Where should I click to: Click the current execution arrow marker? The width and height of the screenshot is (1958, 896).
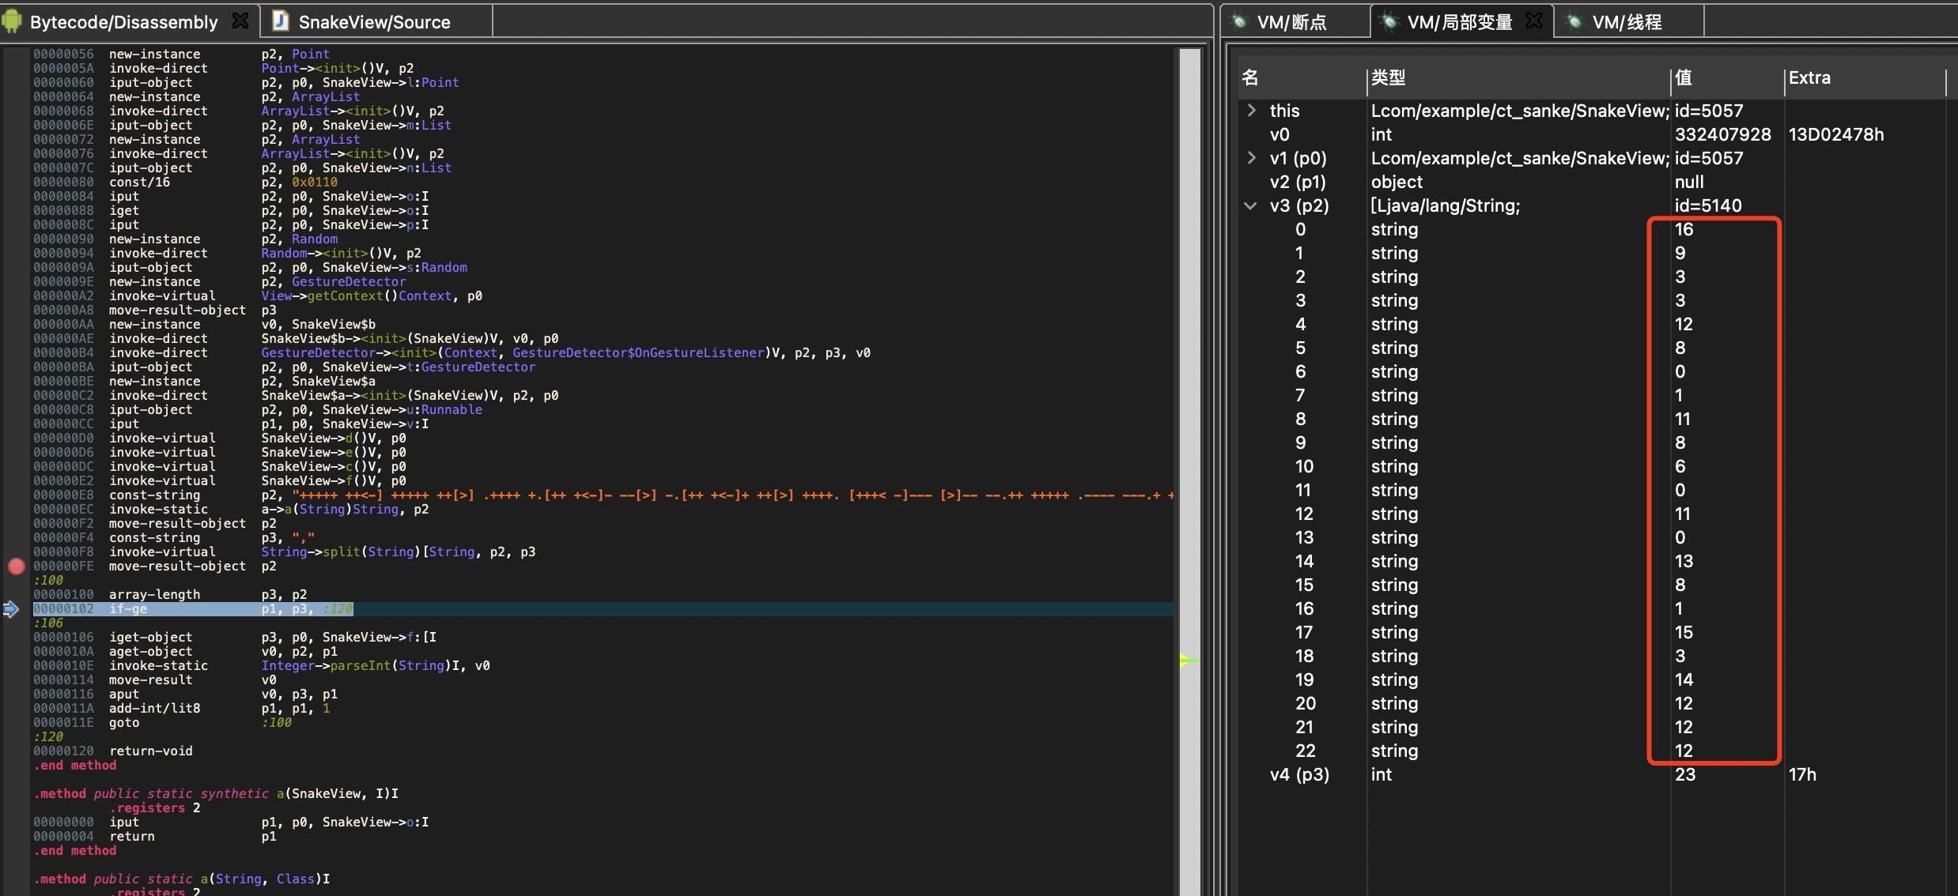pyautogui.click(x=11, y=609)
